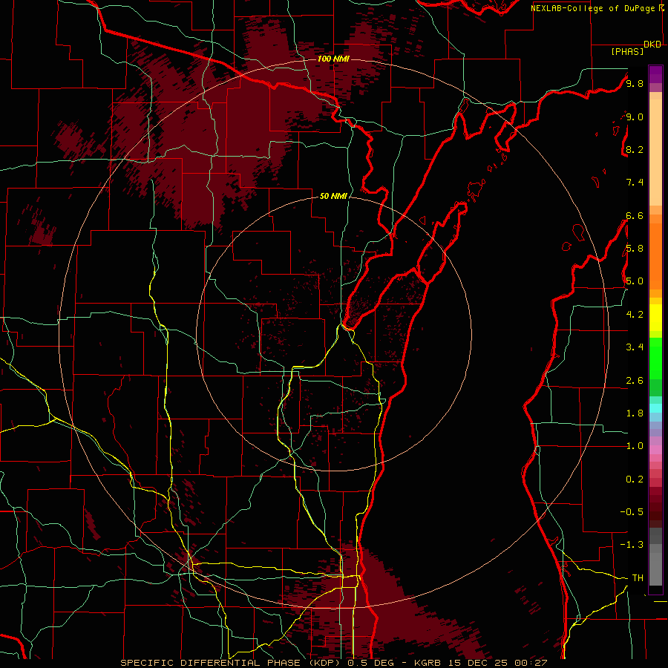
Task: Click the 4.2 value on color scale
Action: click(635, 315)
